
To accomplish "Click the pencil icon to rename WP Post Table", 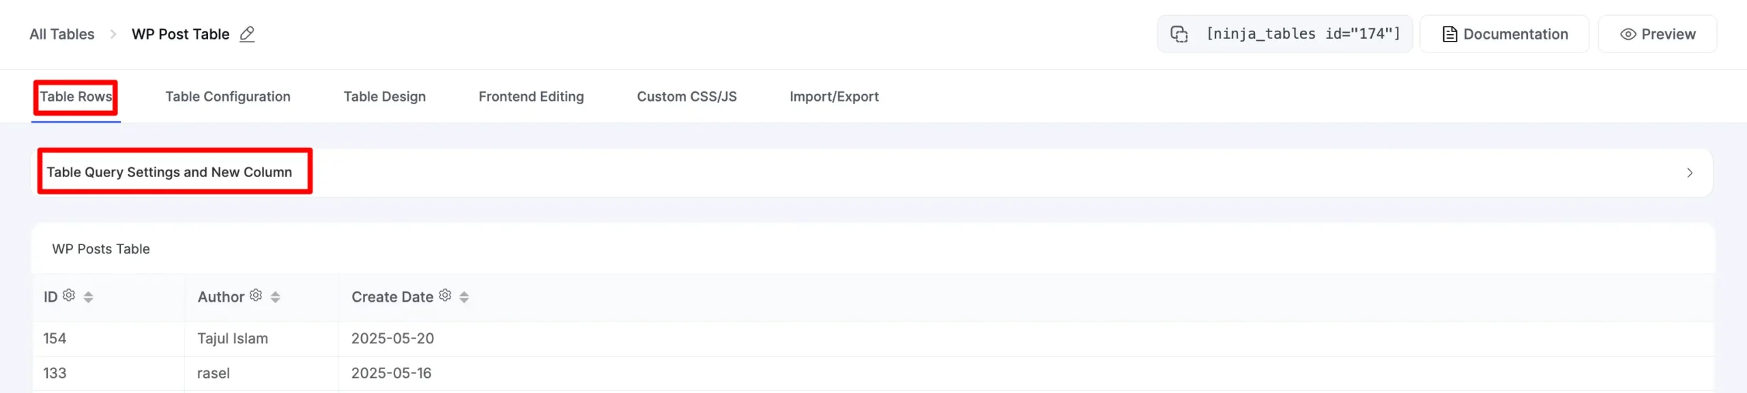I will tap(247, 34).
